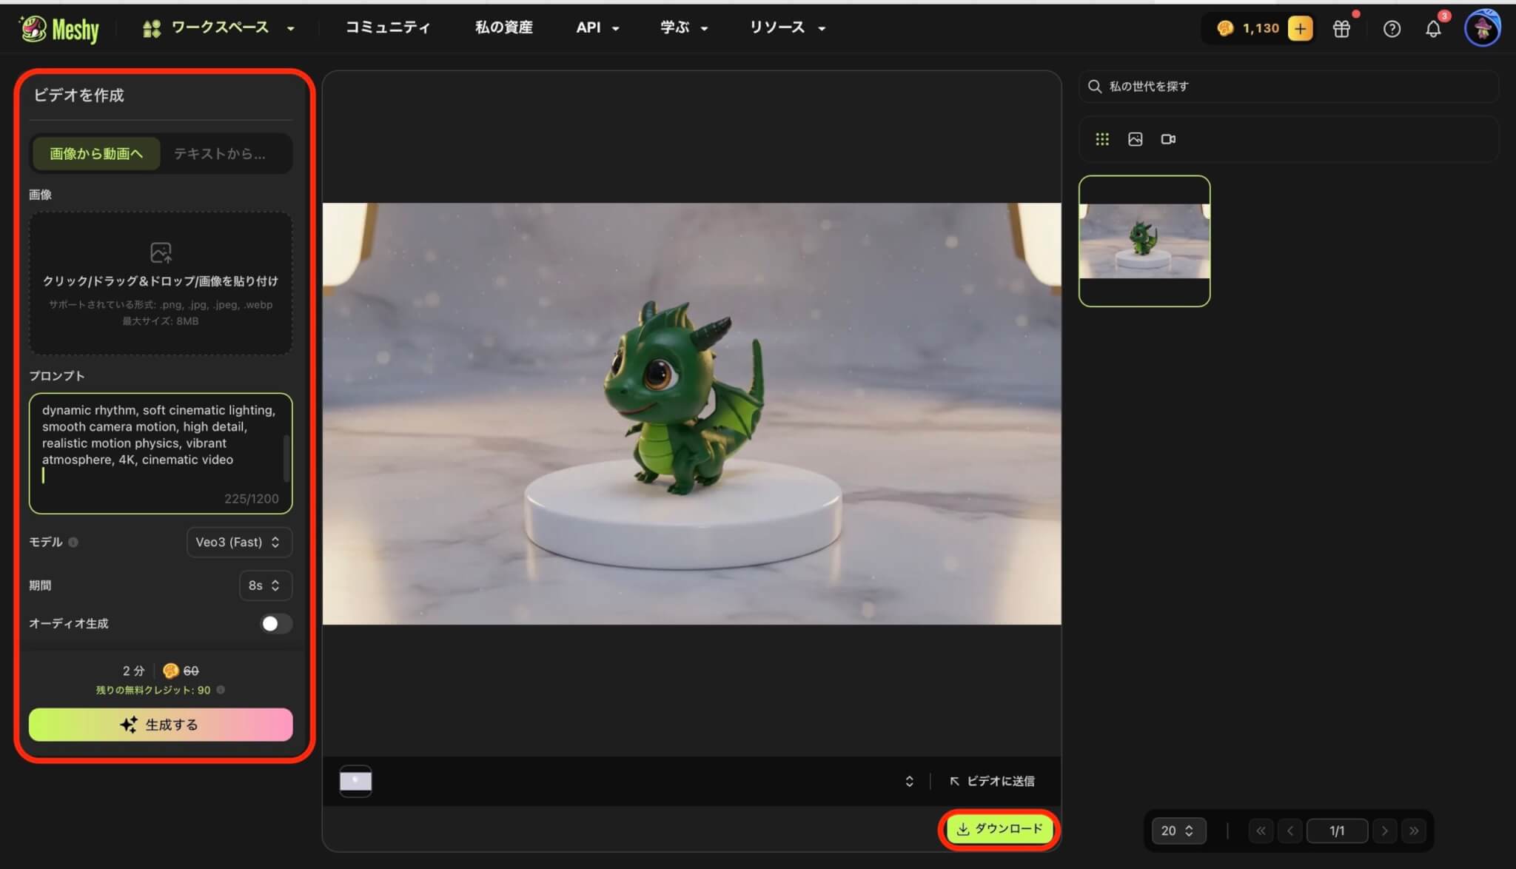This screenshot has width=1516, height=869.
Task: Click the Meshy logo icon
Action: (x=33, y=28)
